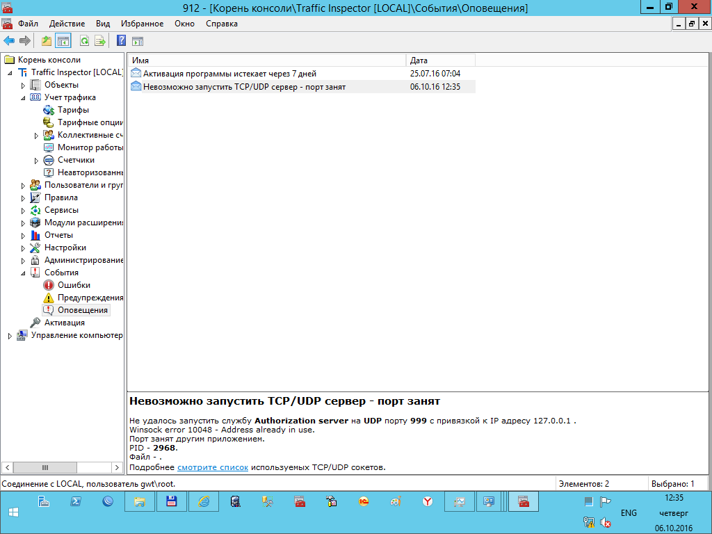Sort list by the Дата column header
The height and width of the screenshot is (534, 712).
point(440,60)
